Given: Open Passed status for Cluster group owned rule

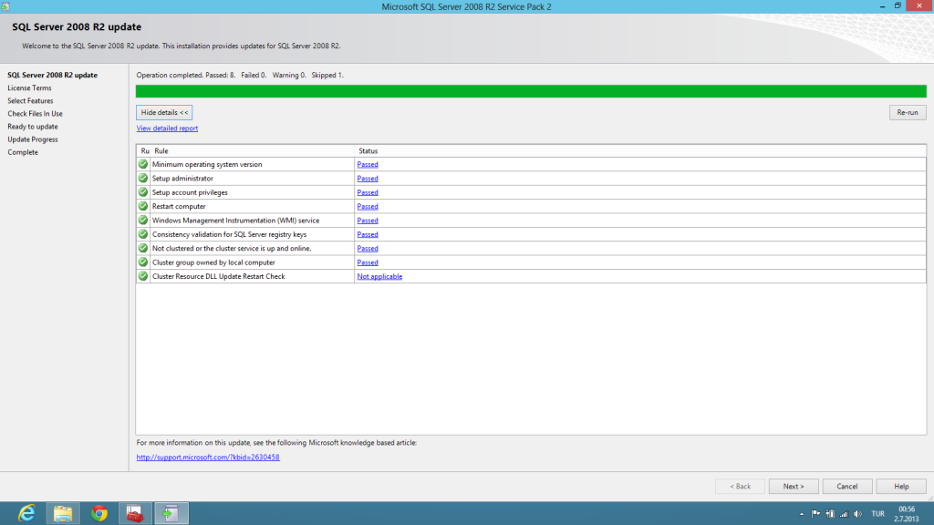Looking at the screenshot, I should coord(368,262).
